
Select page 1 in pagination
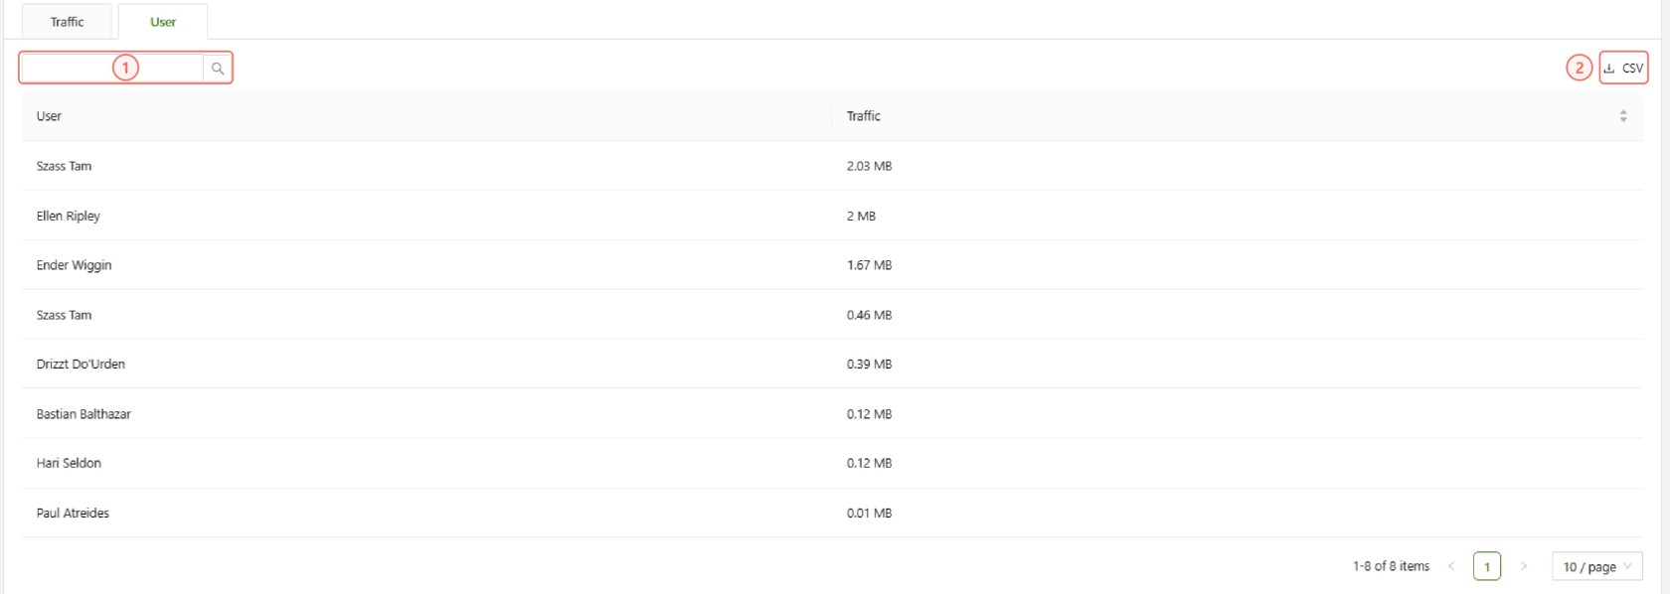1487,567
